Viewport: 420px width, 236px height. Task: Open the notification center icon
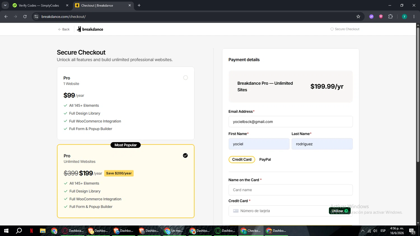[x=412, y=231]
